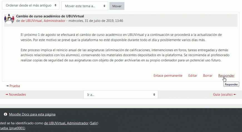Open the 'Mover este tema a...' dropdown
Image resolution: width=242 pixels, height=132 pixels.
85,6
